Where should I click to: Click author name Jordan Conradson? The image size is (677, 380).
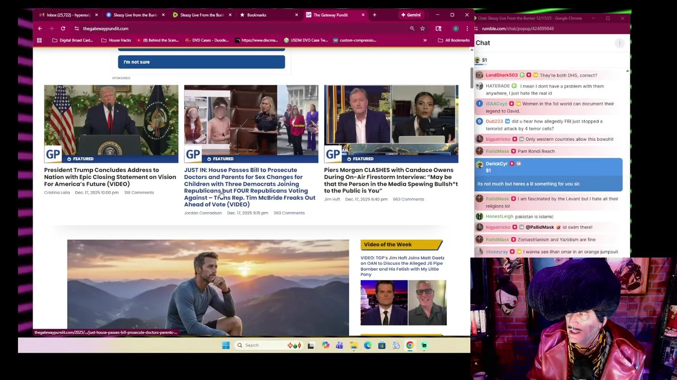coord(203,213)
